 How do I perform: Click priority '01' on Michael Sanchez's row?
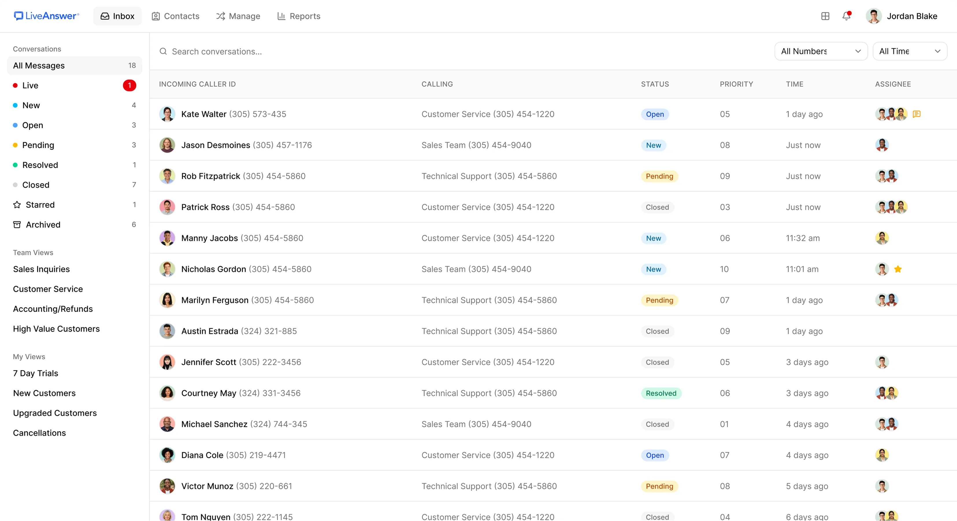coord(724,424)
